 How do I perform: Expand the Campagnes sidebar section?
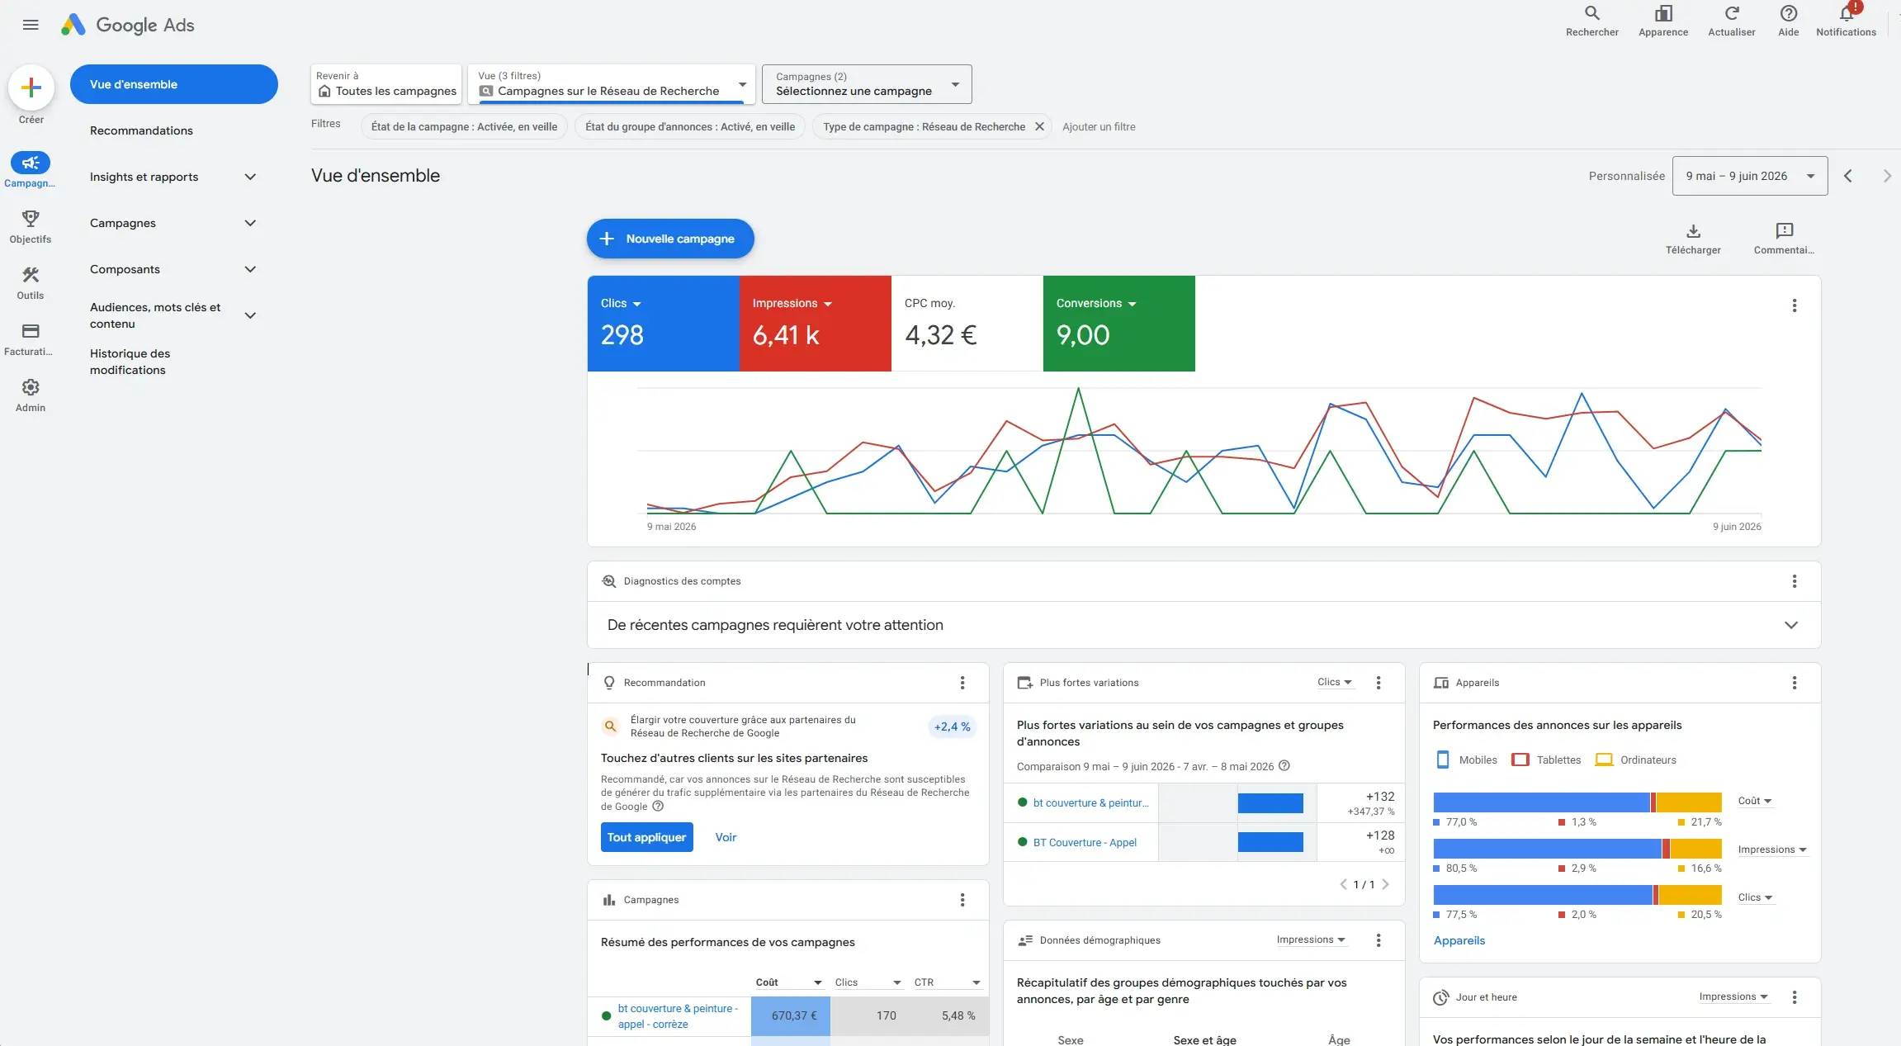point(250,223)
